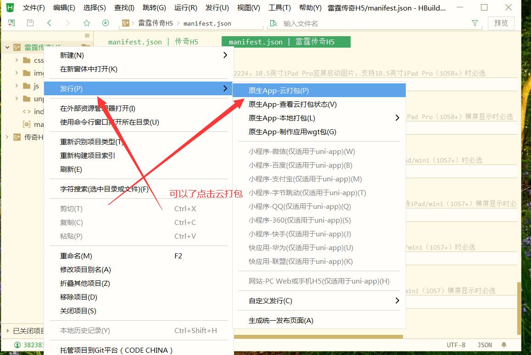Open notifications bell in status bar
This screenshot has width=531, height=355.
pos(504,345)
